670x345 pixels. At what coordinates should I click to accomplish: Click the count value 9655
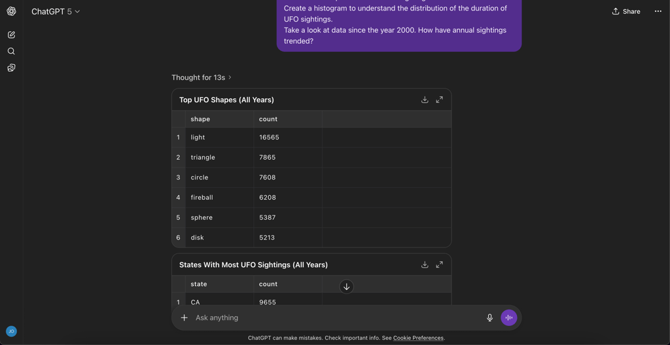click(268, 302)
